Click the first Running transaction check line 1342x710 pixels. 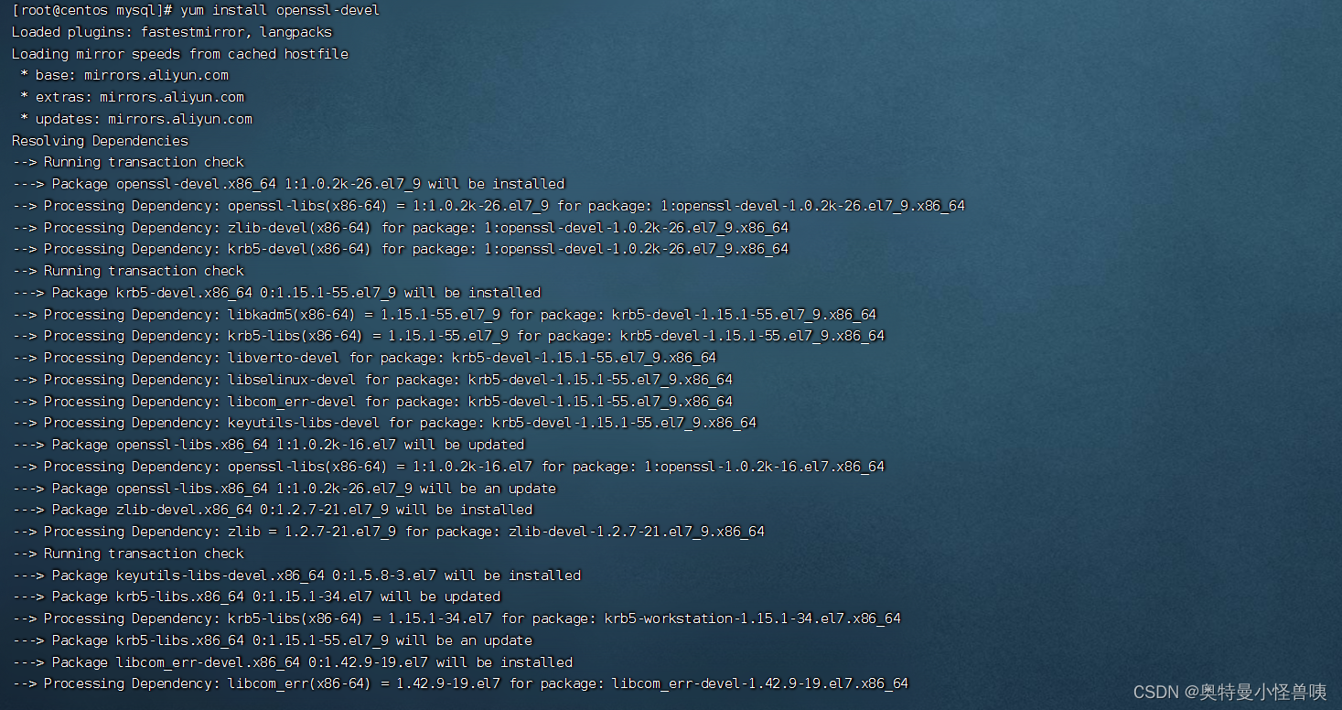[129, 161]
